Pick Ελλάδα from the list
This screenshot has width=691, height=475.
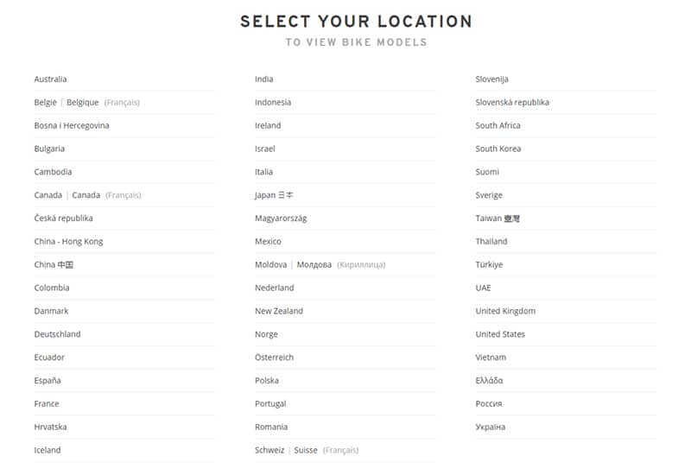[489, 381]
